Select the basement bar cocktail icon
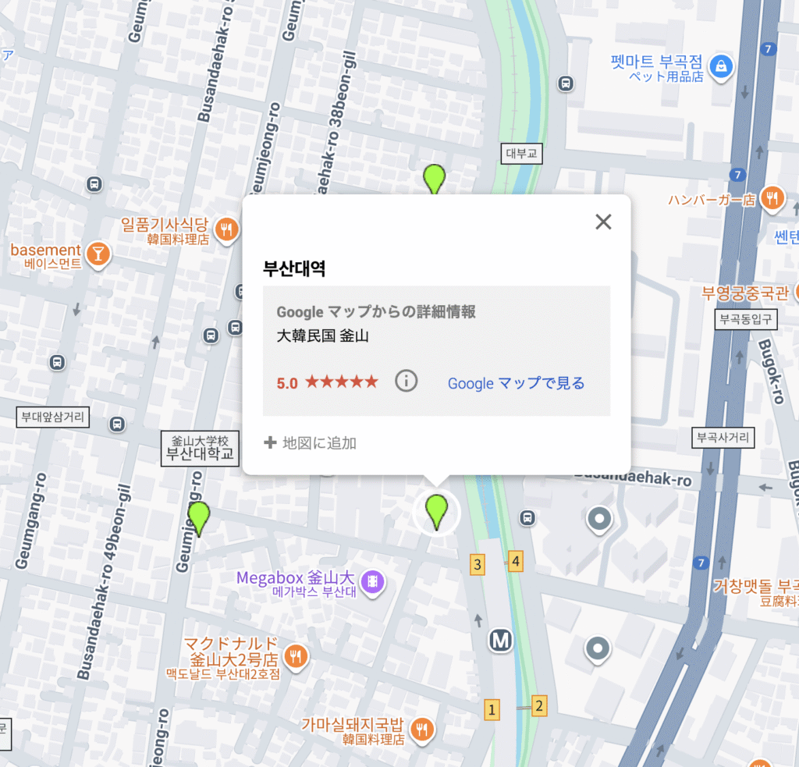The image size is (799, 767). (99, 253)
